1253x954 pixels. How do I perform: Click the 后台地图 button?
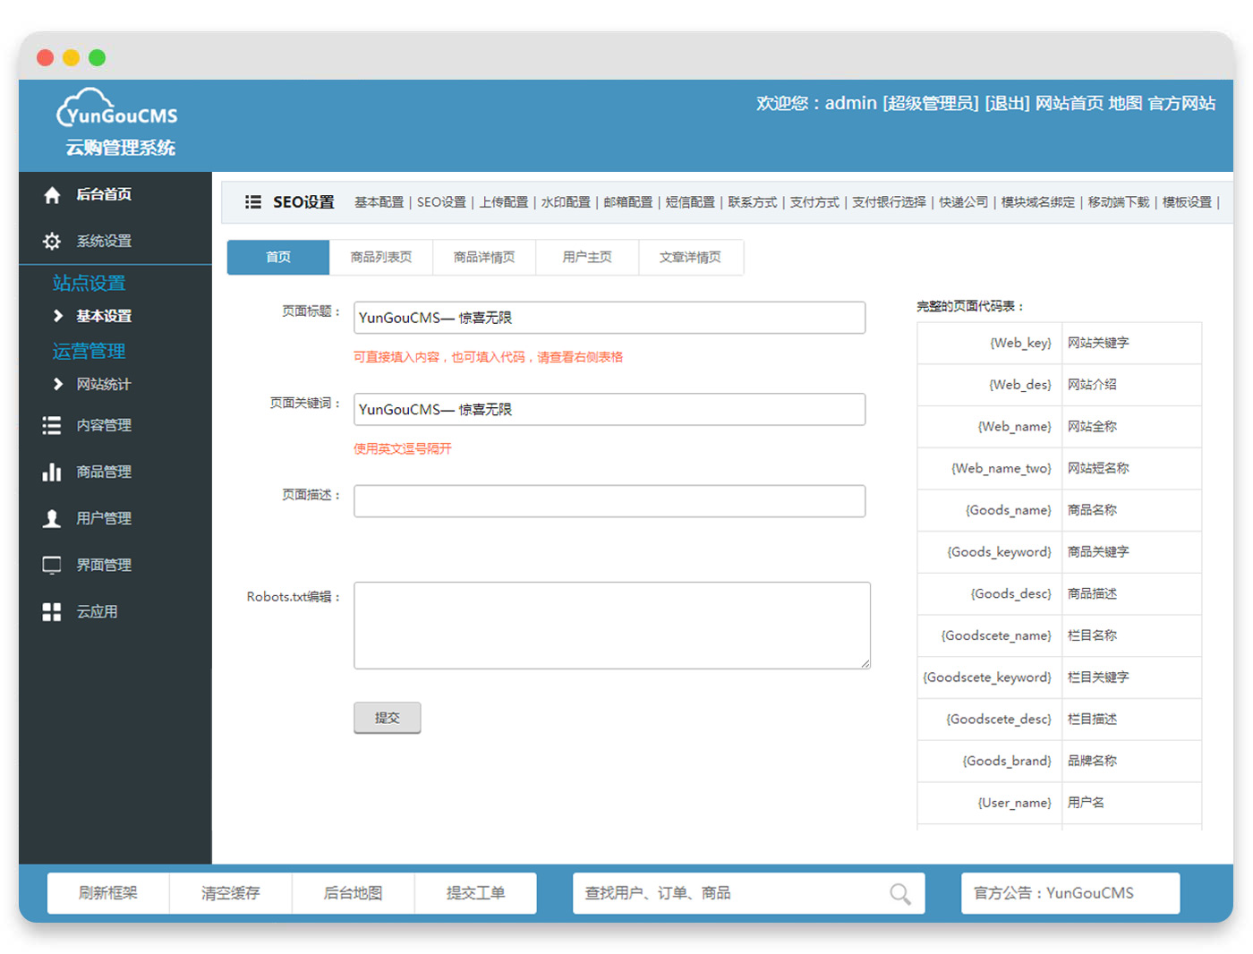click(354, 893)
